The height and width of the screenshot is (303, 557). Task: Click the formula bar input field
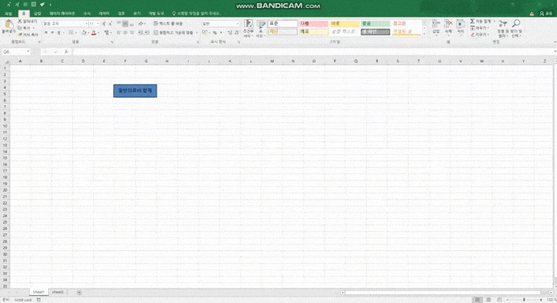tap(312, 52)
